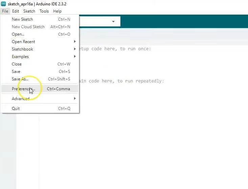Viewport: 248px width, 189px height.
Task: Open the Tools menu
Action: point(44,11)
